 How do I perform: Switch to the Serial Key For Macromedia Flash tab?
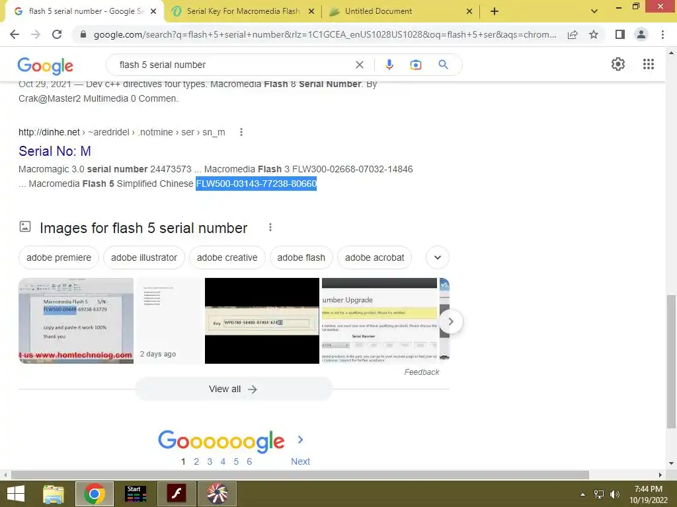[243, 11]
